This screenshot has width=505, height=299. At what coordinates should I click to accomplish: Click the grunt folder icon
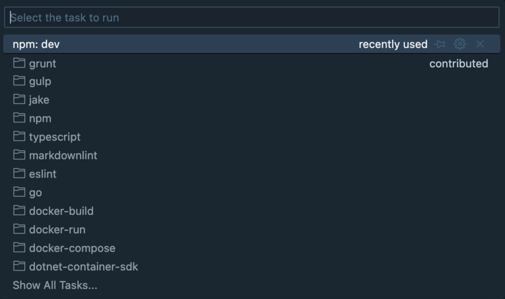[19, 63]
